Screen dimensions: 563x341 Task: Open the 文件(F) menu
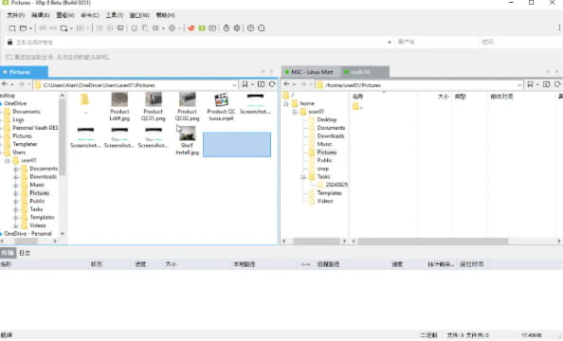(x=16, y=15)
